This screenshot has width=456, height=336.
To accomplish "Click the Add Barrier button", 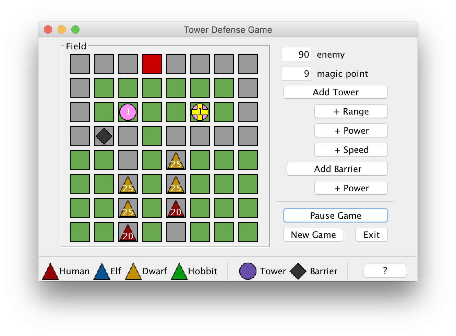I will (x=337, y=169).
